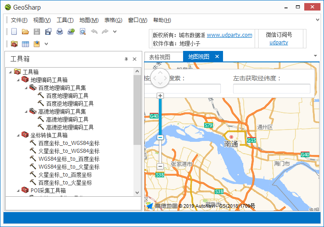324x227 pixels.
Task: Click the udparty WeChat subscription link
Action: [x=279, y=43]
